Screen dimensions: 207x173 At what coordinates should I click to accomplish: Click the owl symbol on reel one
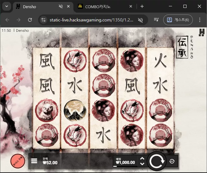[46, 110]
